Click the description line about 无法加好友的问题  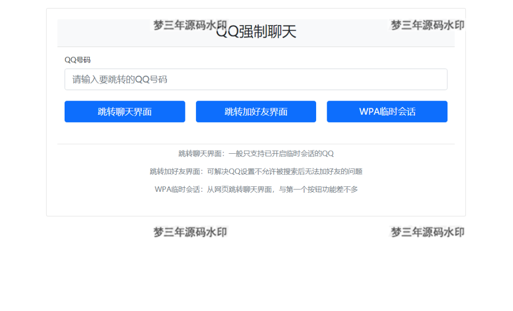[256, 171]
